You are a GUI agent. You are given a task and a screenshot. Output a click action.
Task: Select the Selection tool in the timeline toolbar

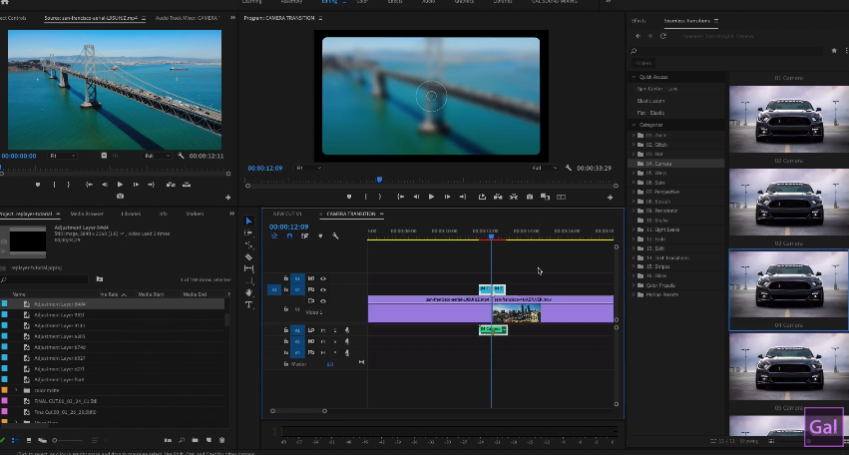pyautogui.click(x=249, y=222)
